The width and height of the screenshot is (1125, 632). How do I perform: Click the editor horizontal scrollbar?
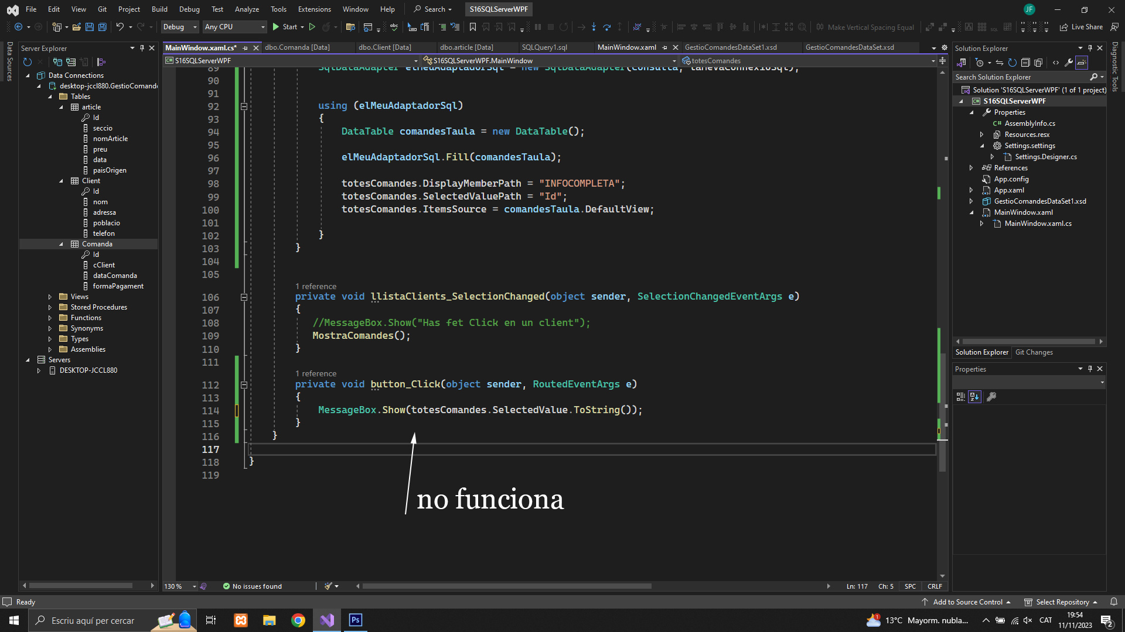[x=507, y=586]
